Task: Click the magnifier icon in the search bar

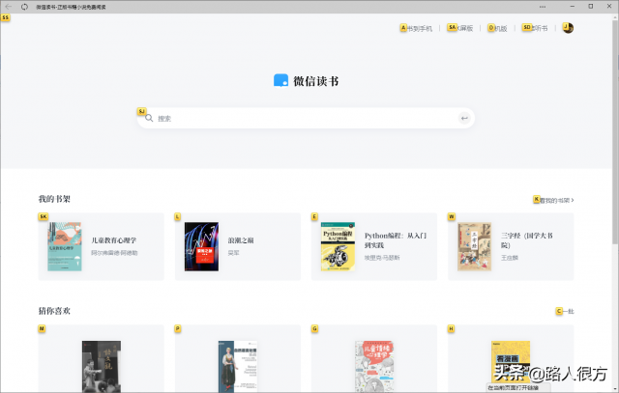Action: tap(149, 118)
